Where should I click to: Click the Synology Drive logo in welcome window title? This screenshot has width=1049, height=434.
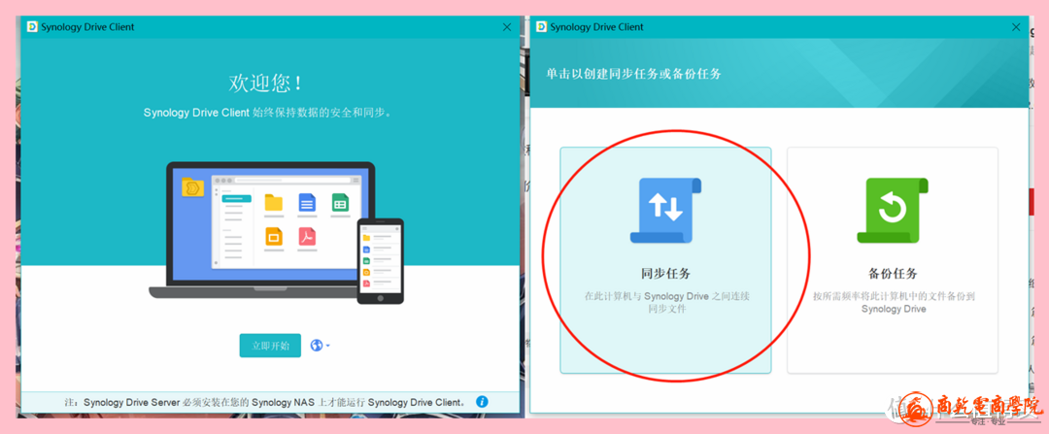(x=32, y=27)
